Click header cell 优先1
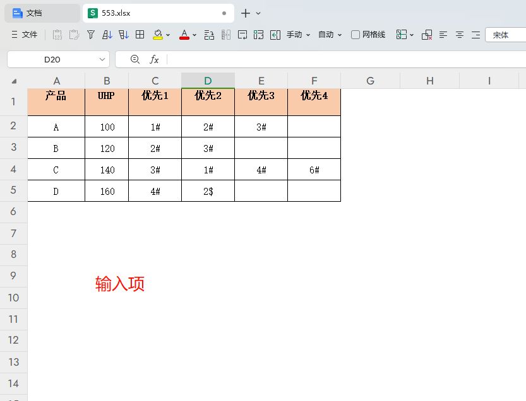The height and width of the screenshot is (401, 526). pos(155,102)
